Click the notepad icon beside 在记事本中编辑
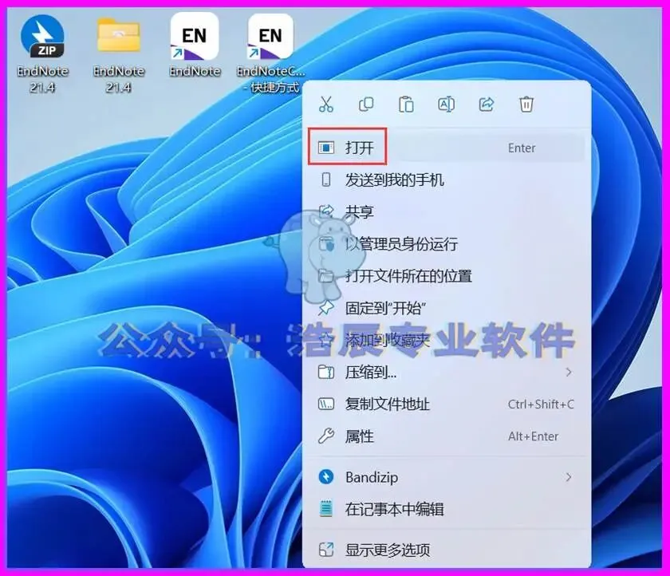 click(x=326, y=508)
